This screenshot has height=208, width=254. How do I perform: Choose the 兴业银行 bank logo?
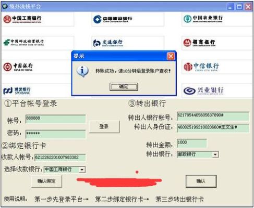point(203,90)
